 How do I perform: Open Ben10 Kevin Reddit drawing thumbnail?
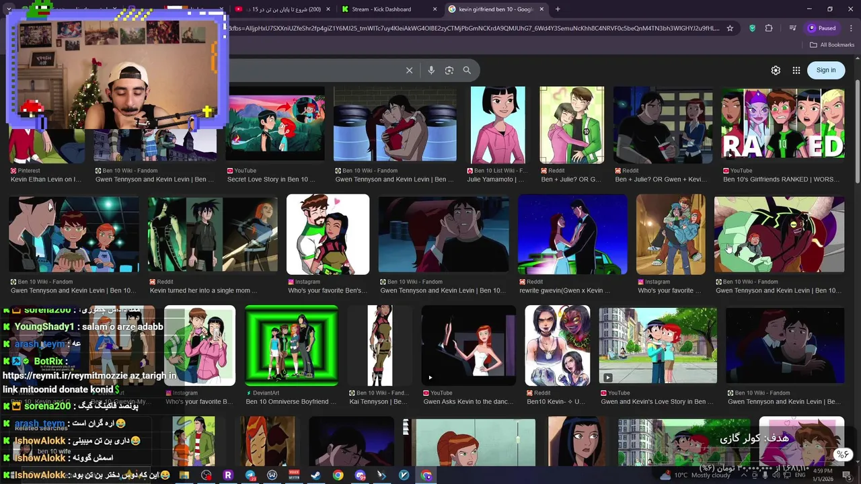pos(557,346)
